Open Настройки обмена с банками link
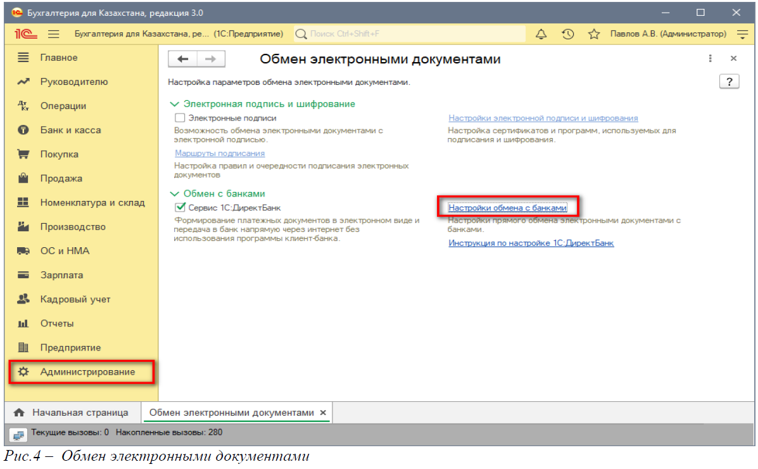Image resolution: width=758 pixels, height=469 pixels. (507, 207)
